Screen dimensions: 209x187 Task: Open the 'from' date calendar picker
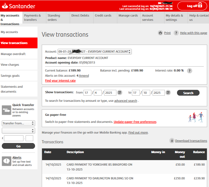pos(120,93)
